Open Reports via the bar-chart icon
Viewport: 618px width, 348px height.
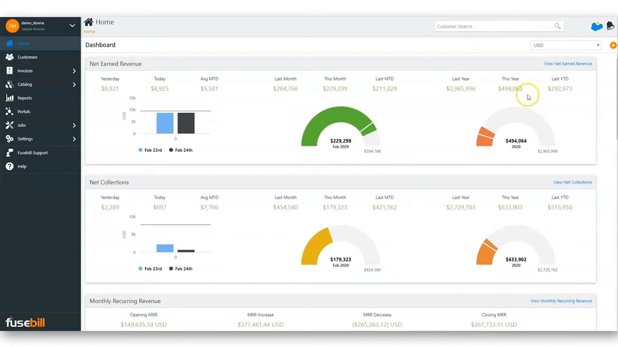point(9,98)
